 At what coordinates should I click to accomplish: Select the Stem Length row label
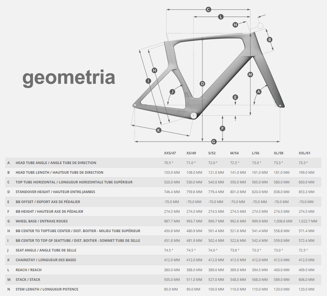47,289
